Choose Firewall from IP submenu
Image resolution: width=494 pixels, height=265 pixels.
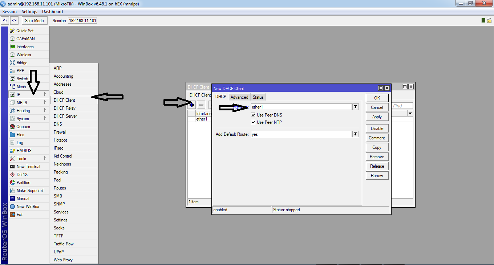click(74, 132)
